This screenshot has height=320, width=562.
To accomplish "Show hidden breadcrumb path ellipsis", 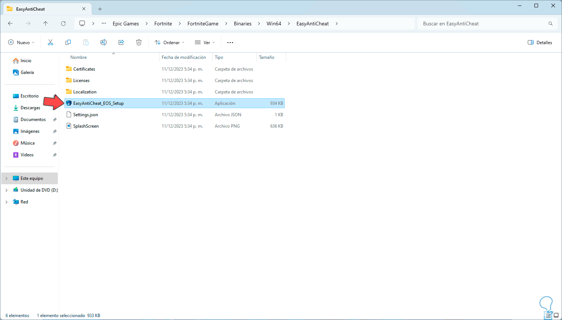I will click(104, 24).
